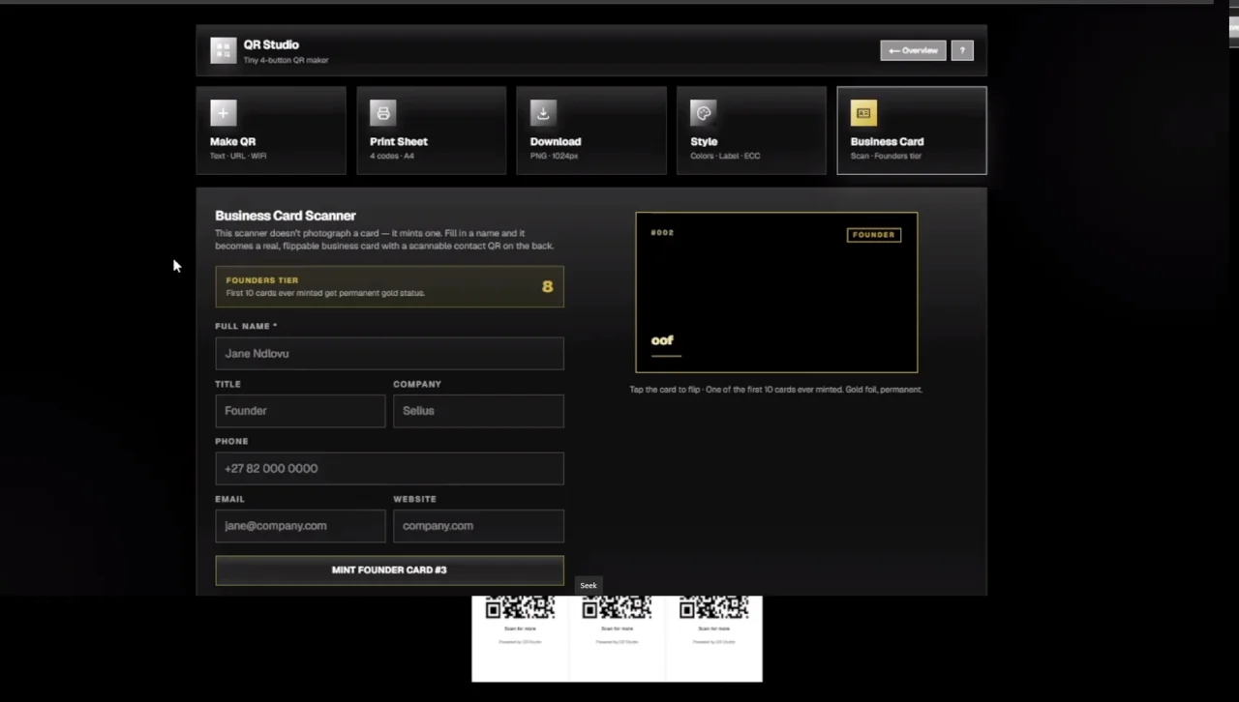The image size is (1239, 702).
Task: Focus the Phone number field
Action: [x=389, y=468]
